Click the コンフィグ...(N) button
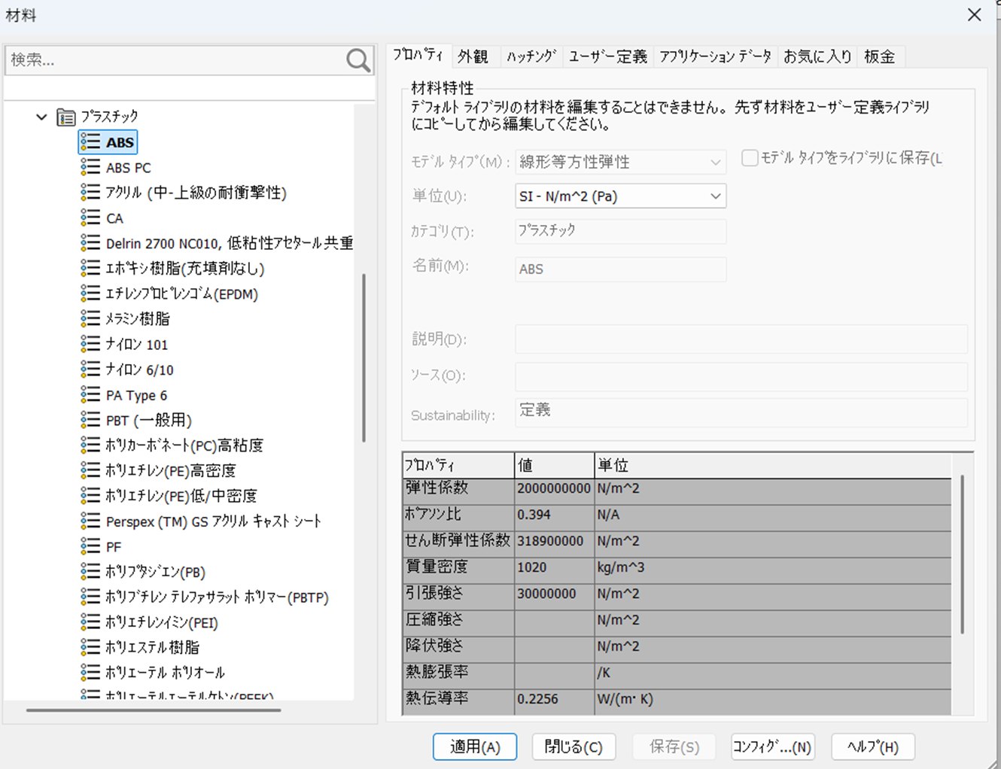This screenshot has height=769, width=1001. [772, 746]
